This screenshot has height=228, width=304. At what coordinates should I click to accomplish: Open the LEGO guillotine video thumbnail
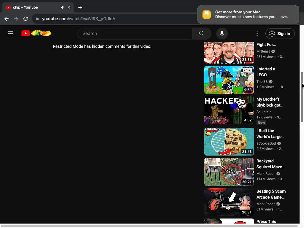click(229, 80)
